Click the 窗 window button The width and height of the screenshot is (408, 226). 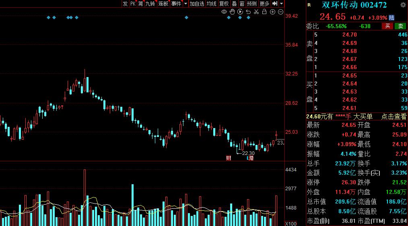click(242, 4)
